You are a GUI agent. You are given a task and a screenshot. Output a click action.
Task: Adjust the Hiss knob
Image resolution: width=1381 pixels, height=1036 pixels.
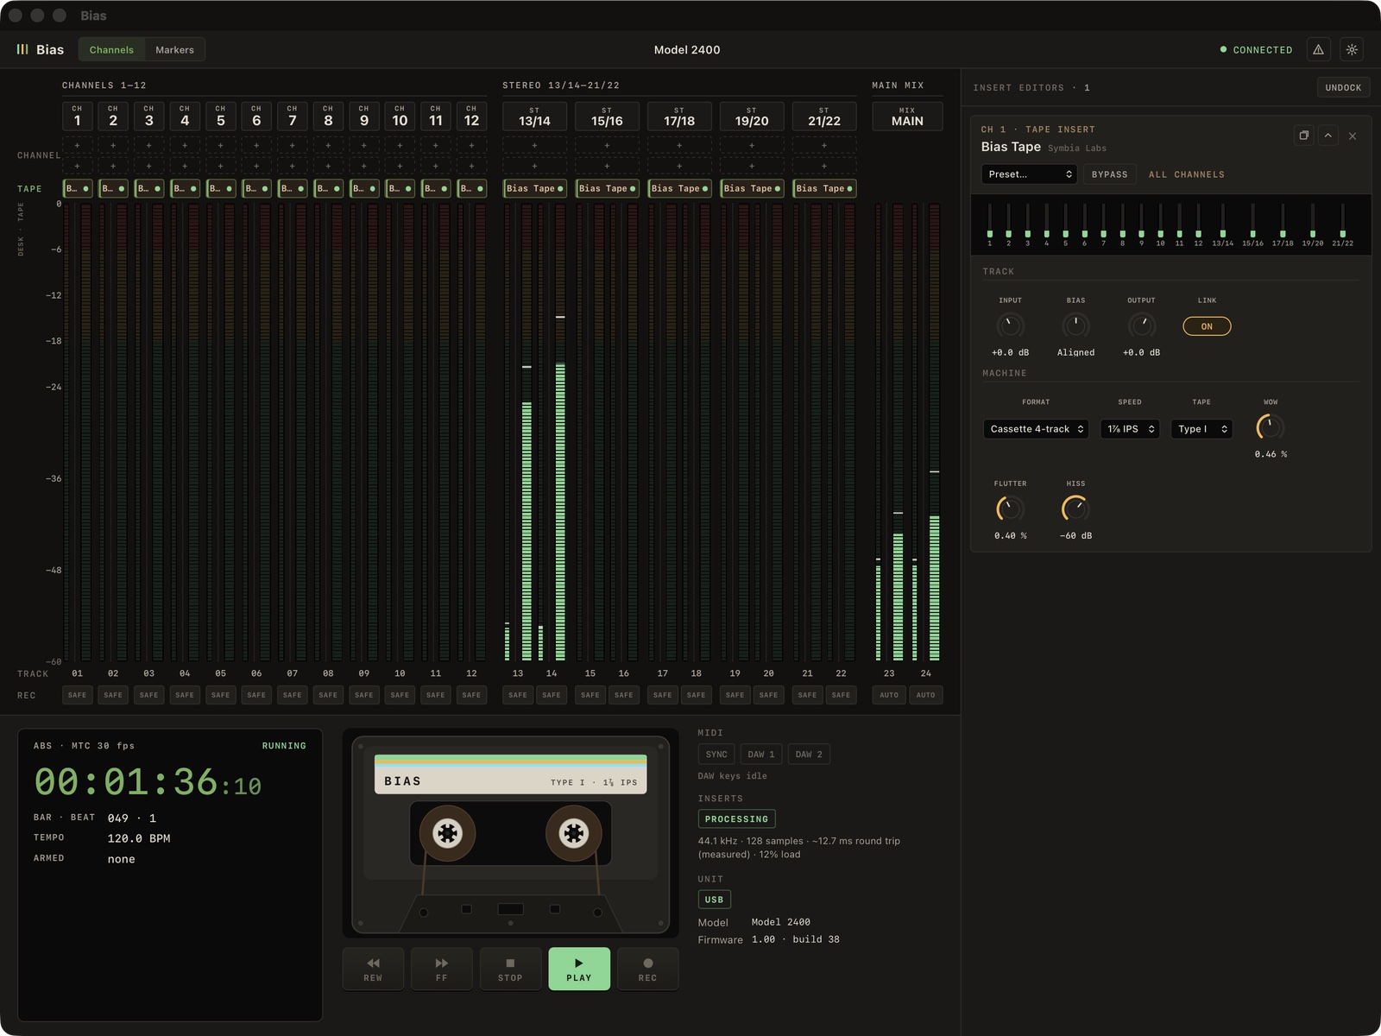pos(1075,509)
